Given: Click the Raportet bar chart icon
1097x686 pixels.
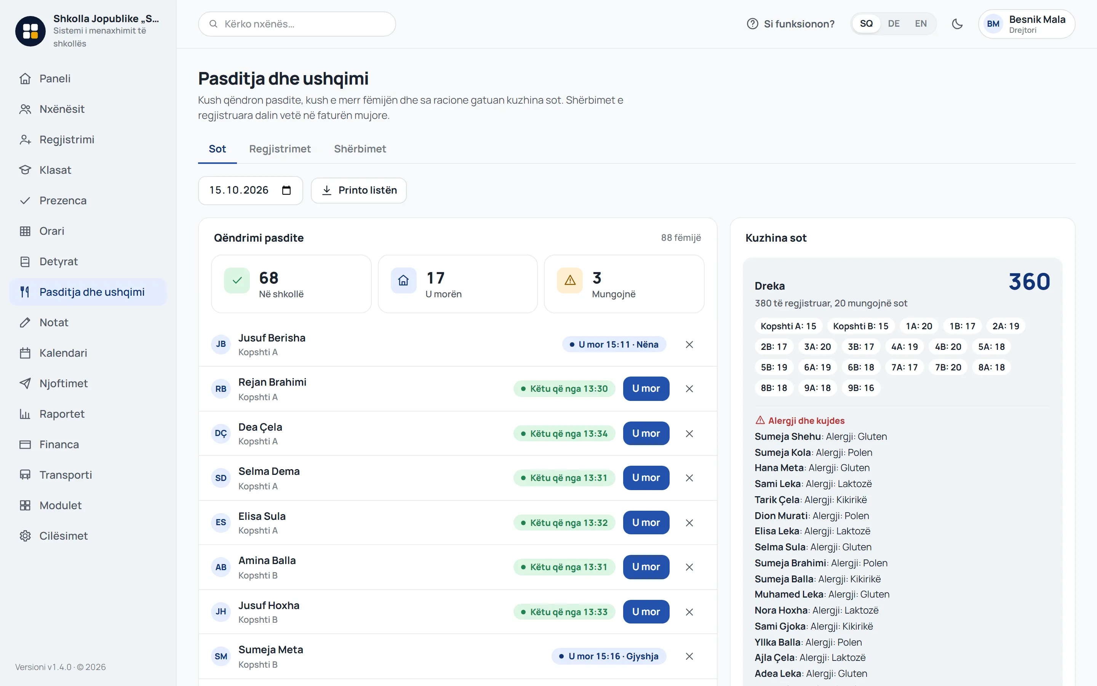Looking at the screenshot, I should (x=25, y=414).
